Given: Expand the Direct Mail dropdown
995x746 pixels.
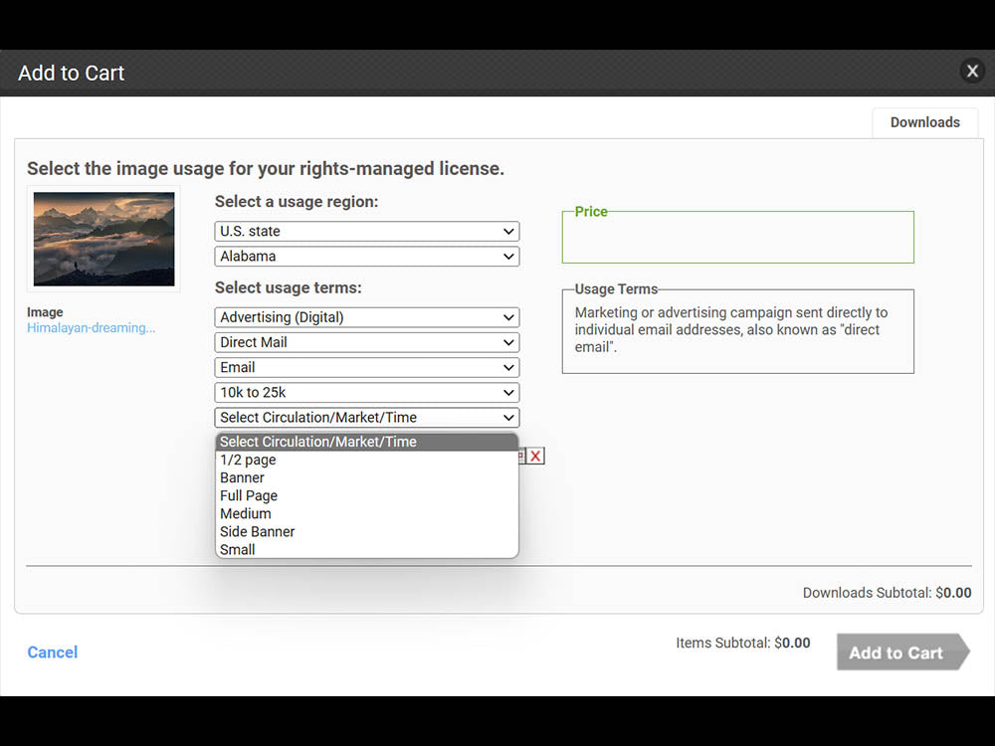Looking at the screenshot, I should click(366, 342).
